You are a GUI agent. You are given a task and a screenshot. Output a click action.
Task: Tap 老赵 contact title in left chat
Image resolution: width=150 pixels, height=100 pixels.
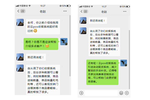[43, 11]
